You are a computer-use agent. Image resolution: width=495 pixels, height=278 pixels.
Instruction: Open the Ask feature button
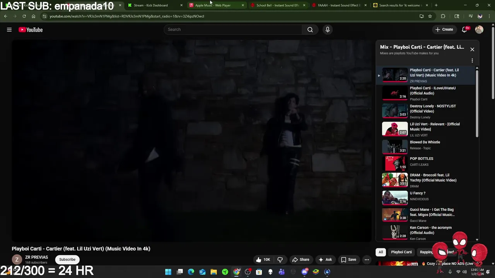pos(325,259)
